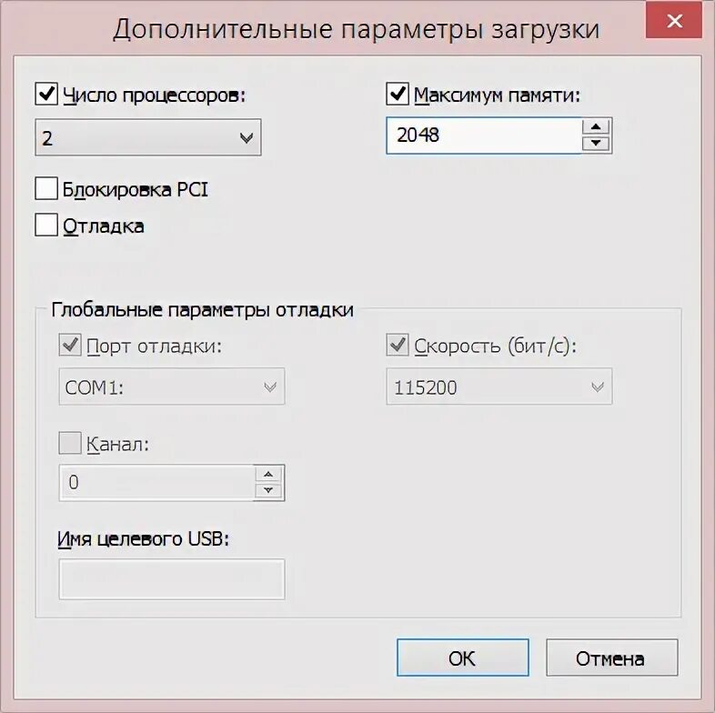Toggle the Канал checkbox

point(70,444)
